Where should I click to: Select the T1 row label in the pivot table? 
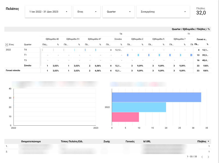click(25, 55)
